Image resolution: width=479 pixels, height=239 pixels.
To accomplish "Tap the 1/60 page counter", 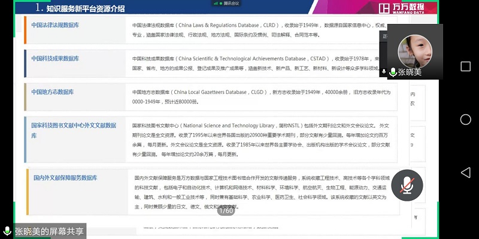I will [x=226, y=210].
